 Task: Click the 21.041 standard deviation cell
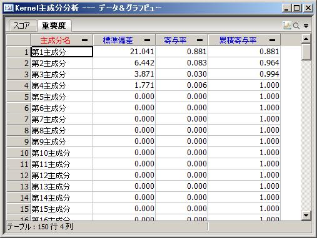[x=124, y=52]
